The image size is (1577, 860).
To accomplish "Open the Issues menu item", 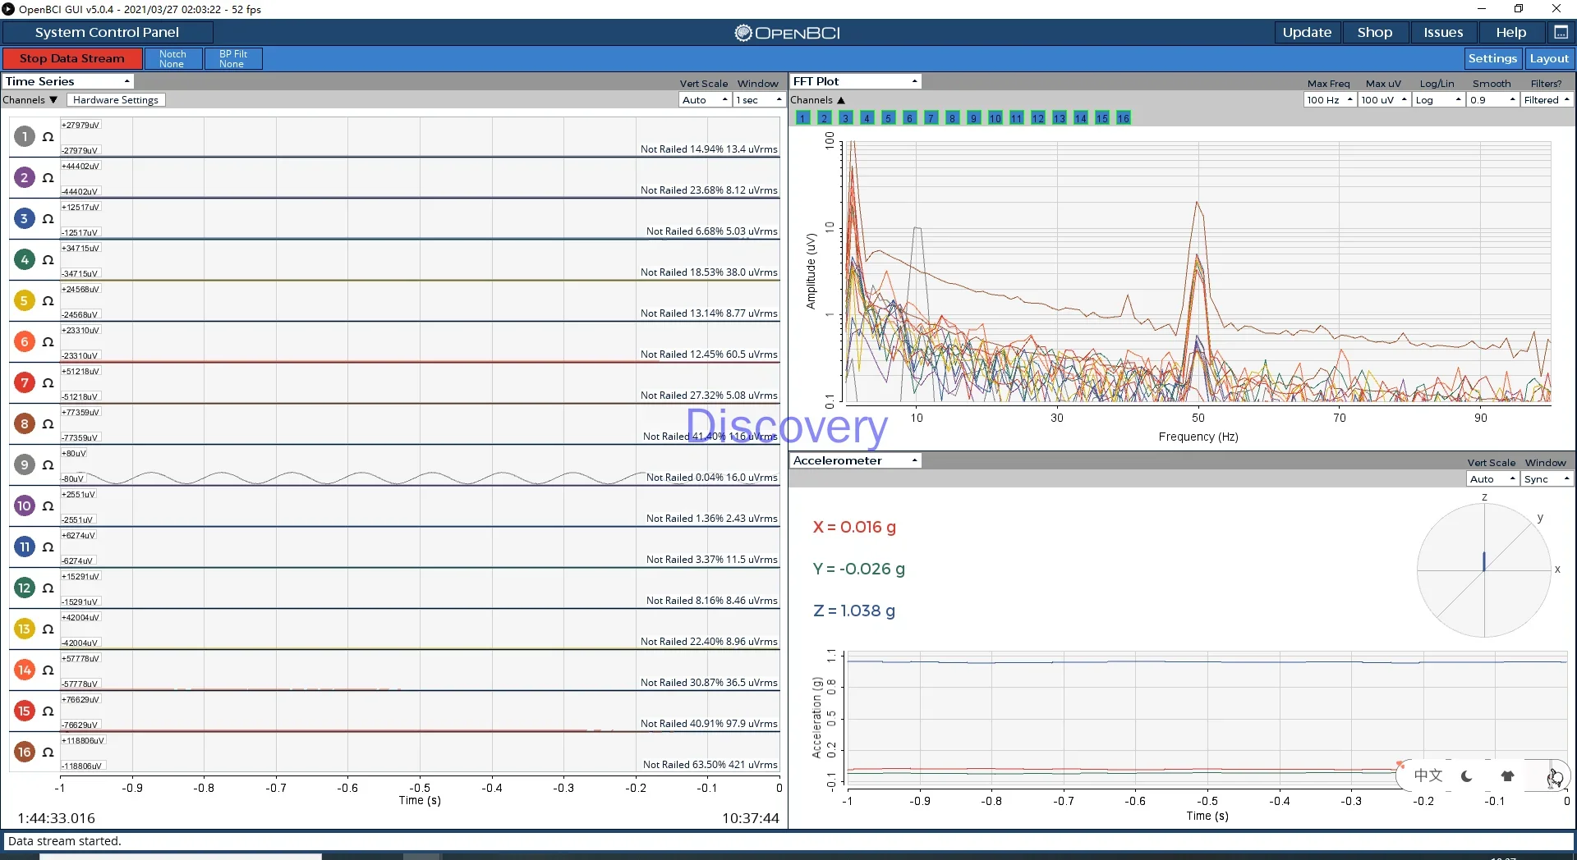I will coord(1443,32).
